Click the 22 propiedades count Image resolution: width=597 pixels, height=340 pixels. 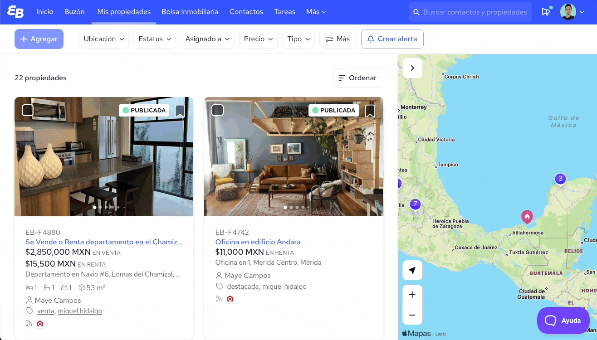(40, 78)
